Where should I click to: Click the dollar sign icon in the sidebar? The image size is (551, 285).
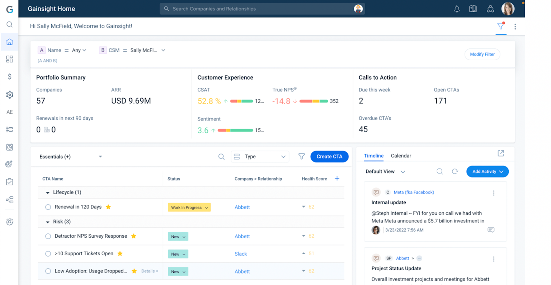point(9,76)
